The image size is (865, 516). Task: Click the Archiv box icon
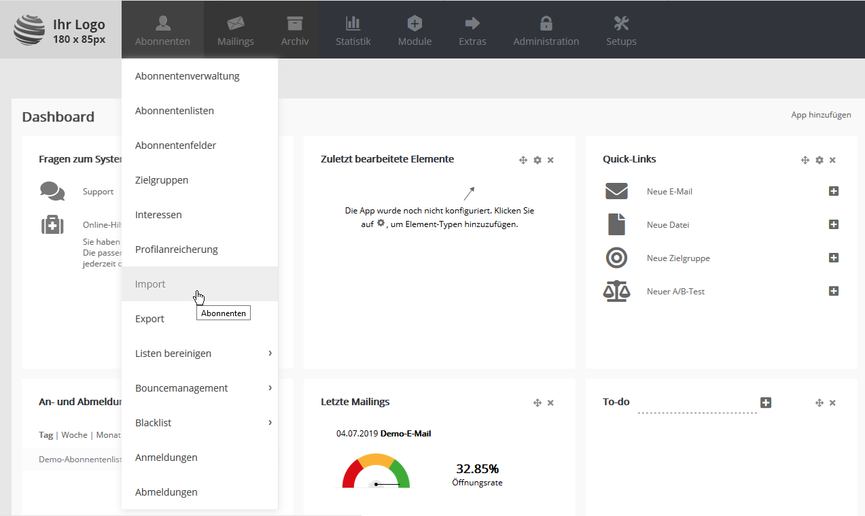pyautogui.click(x=294, y=24)
